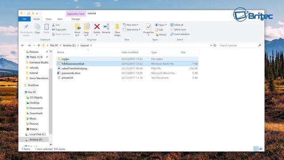Select Local Disk (C:) in sidebar

37,134
